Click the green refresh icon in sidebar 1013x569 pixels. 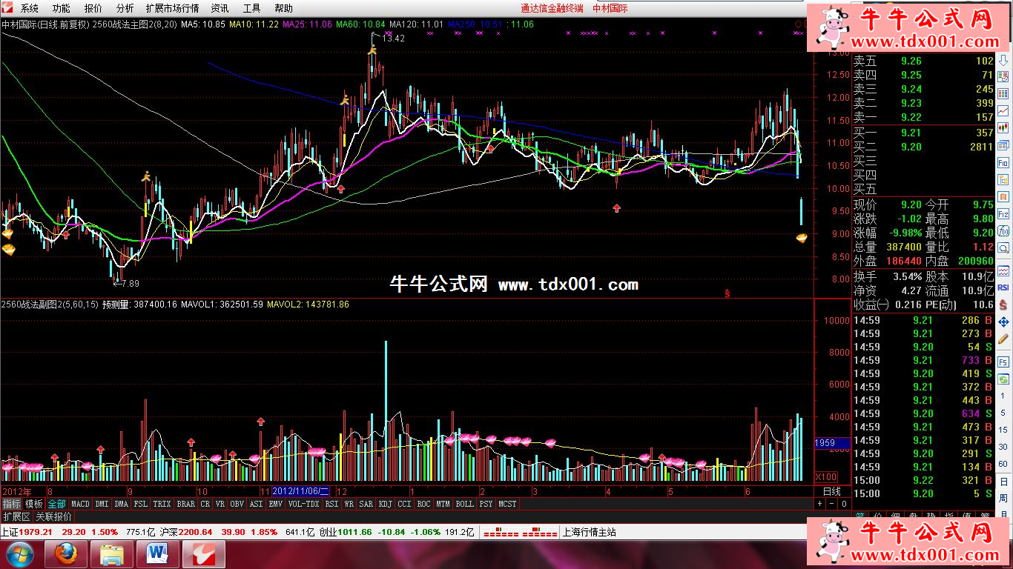[x=1003, y=379]
